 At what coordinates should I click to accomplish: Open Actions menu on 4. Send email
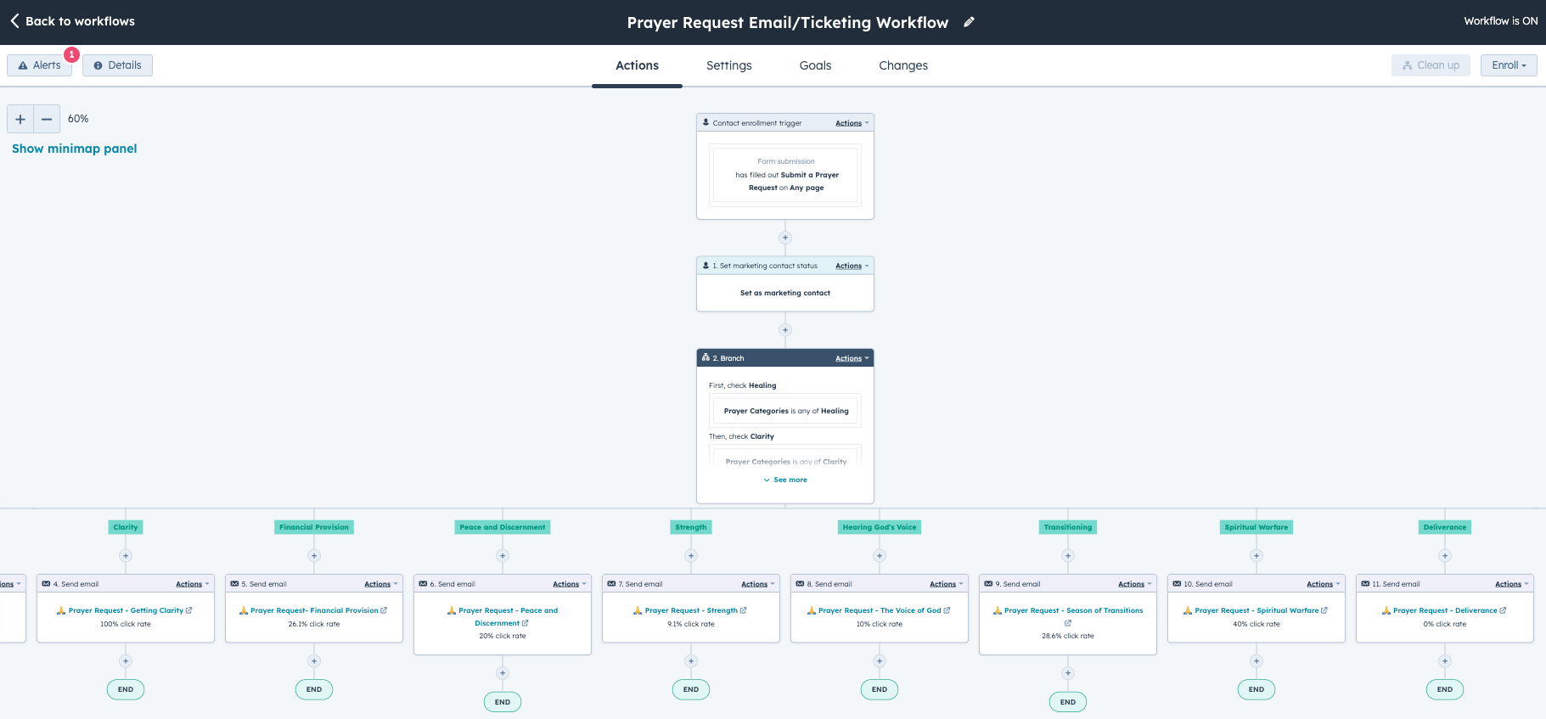coord(192,584)
